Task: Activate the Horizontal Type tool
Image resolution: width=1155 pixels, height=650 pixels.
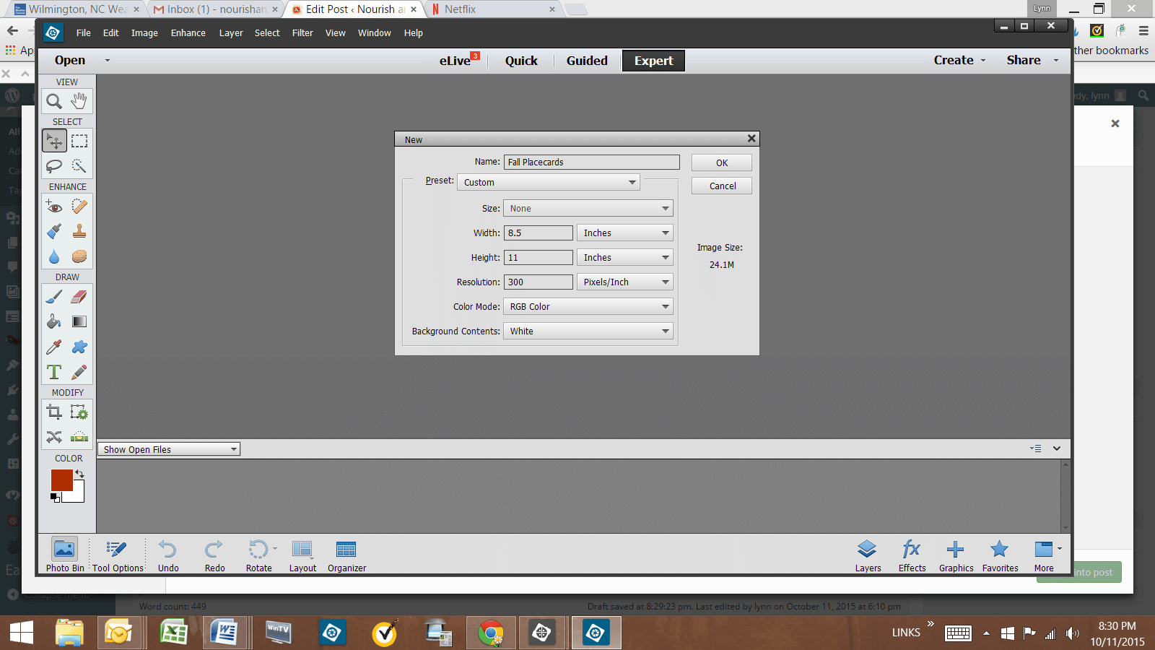Action: (54, 372)
